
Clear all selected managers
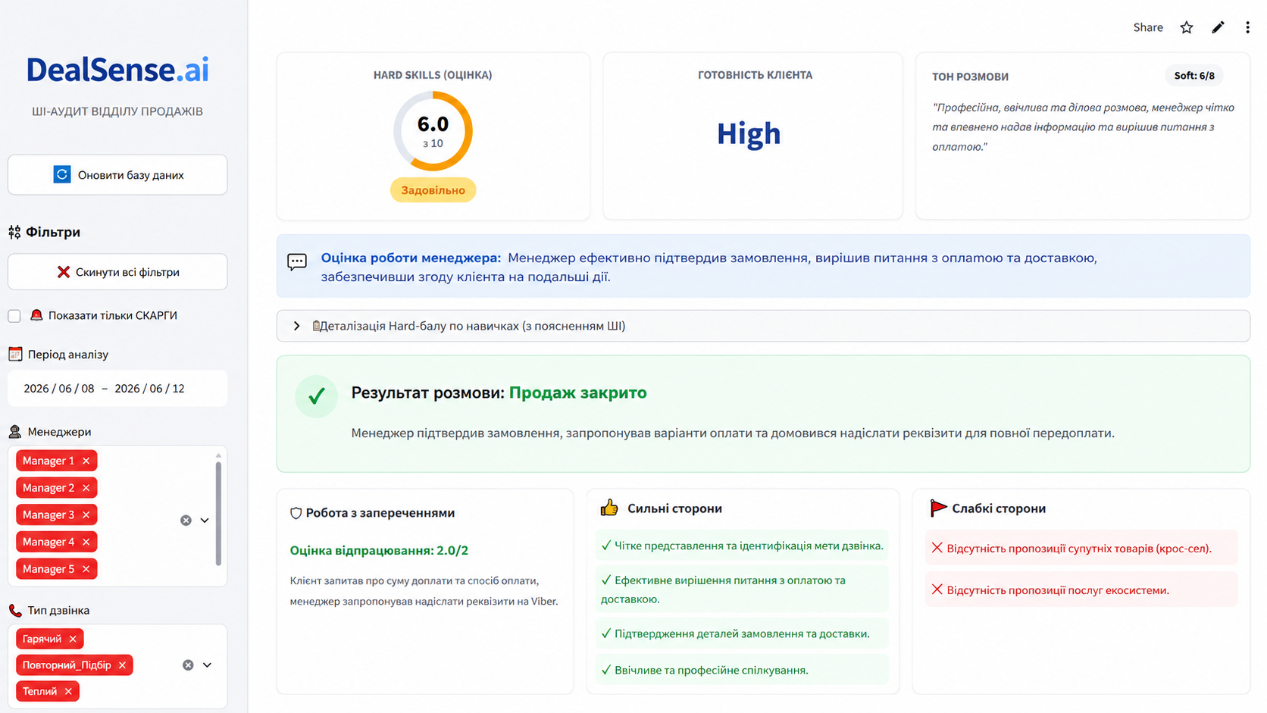pyautogui.click(x=186, y=521)
